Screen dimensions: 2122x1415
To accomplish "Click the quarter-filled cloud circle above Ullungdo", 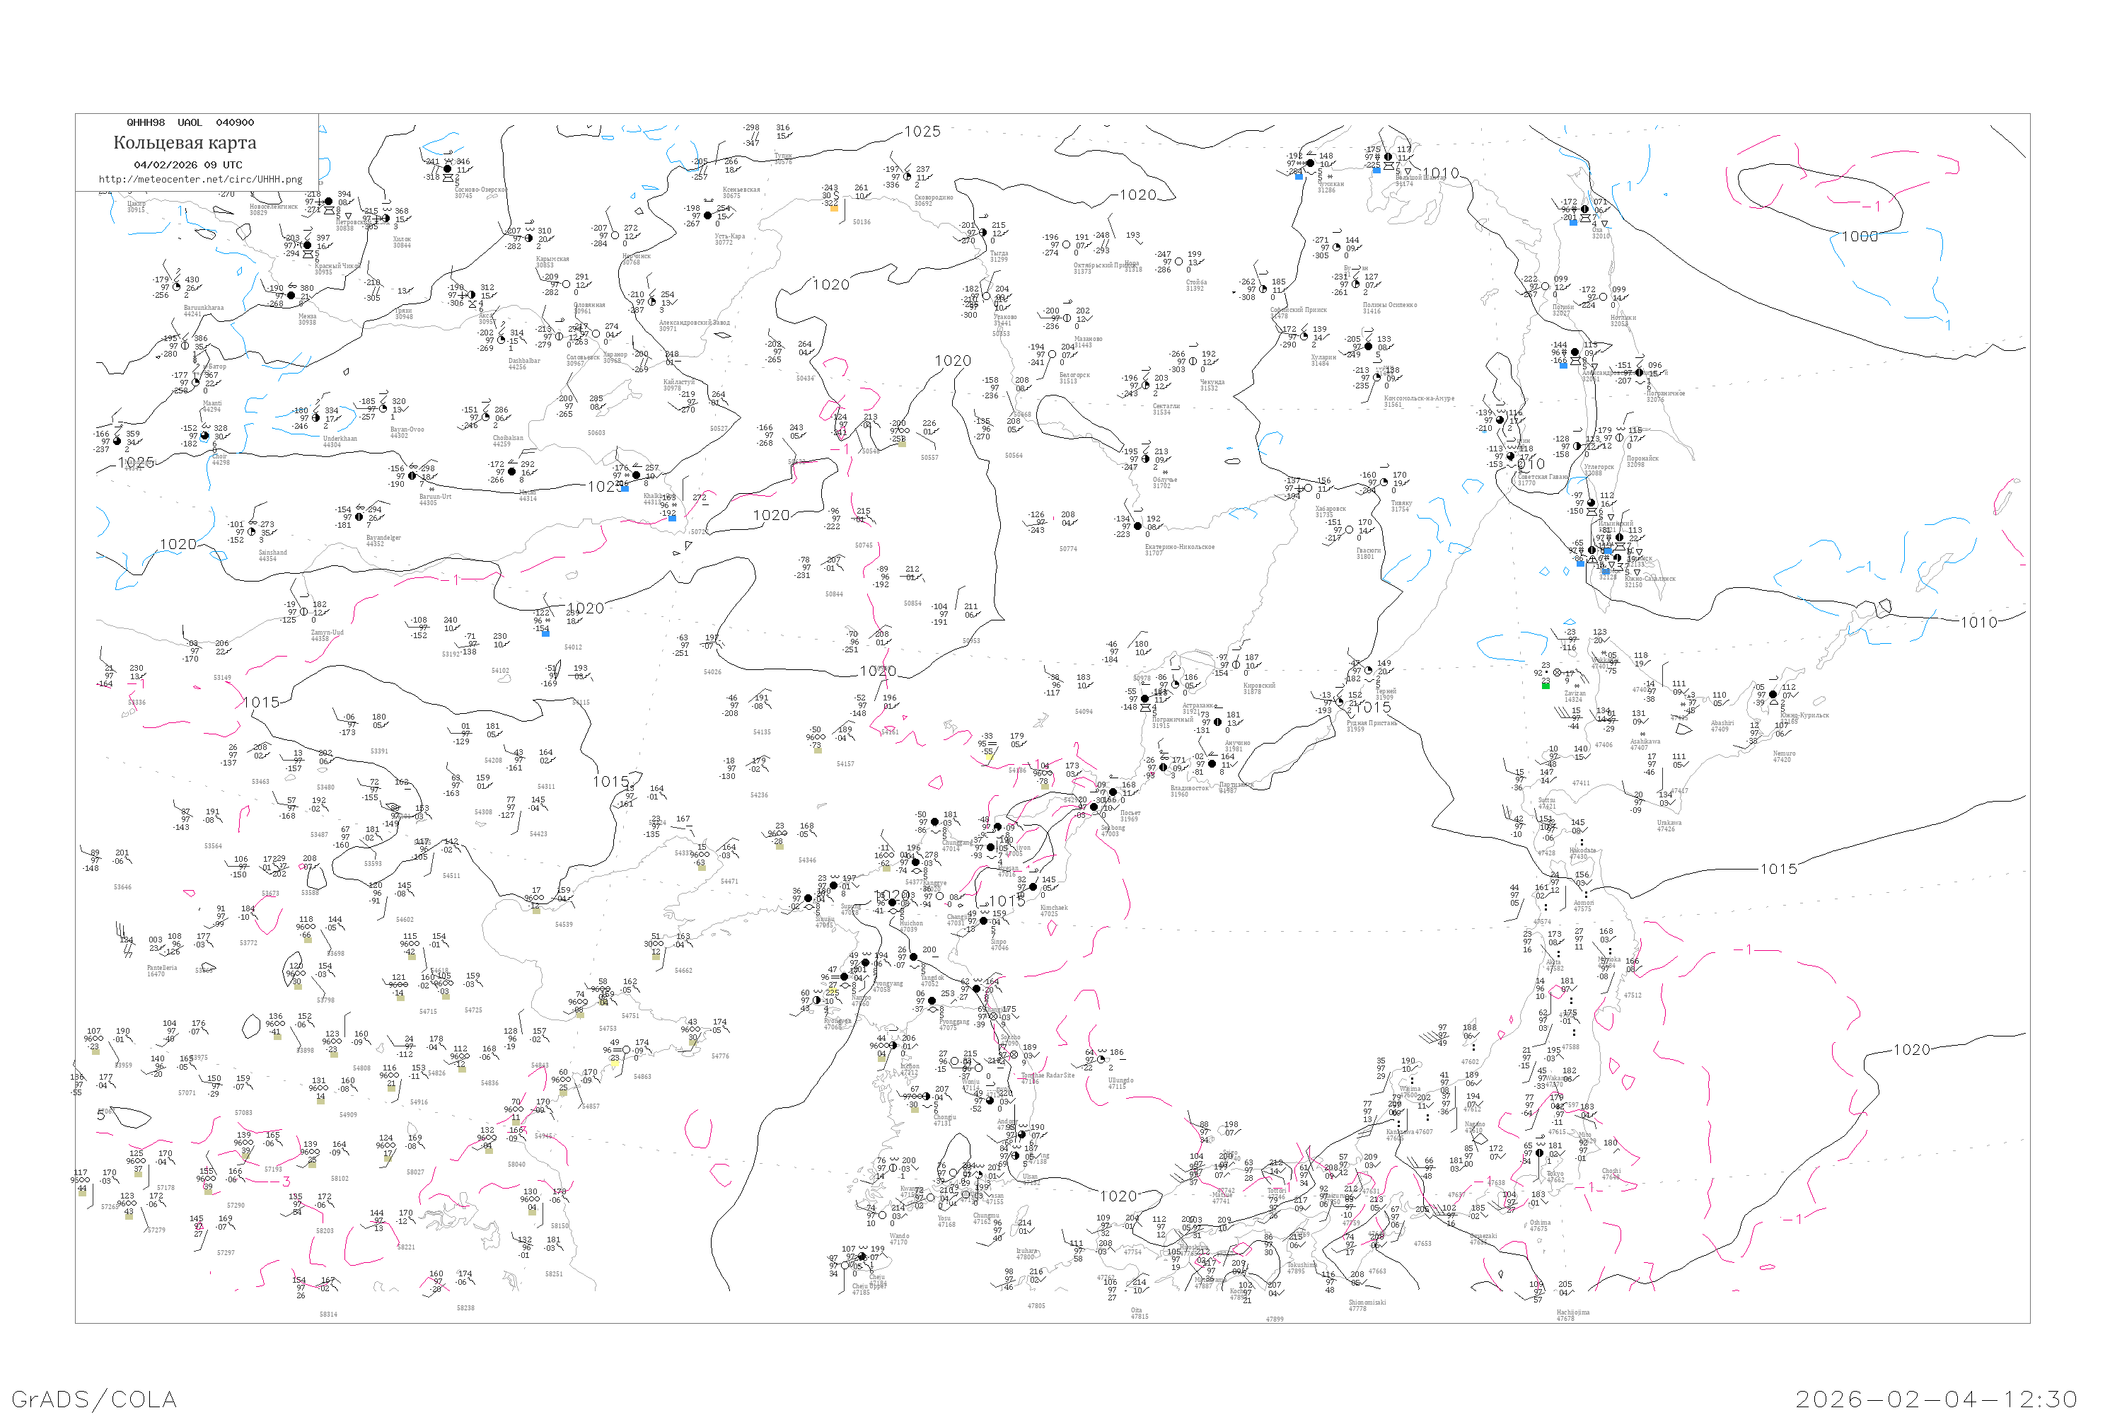I will click(x=1101, y=1059).
